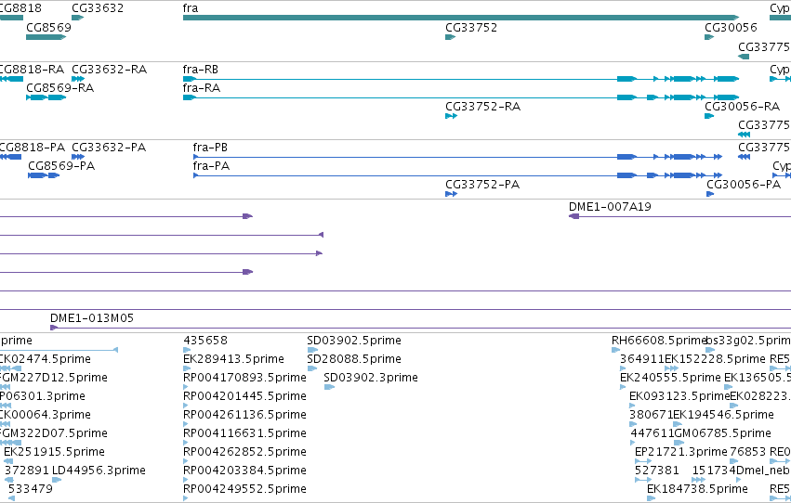Click the CG30056 gene label

click(x=731, y=27)
